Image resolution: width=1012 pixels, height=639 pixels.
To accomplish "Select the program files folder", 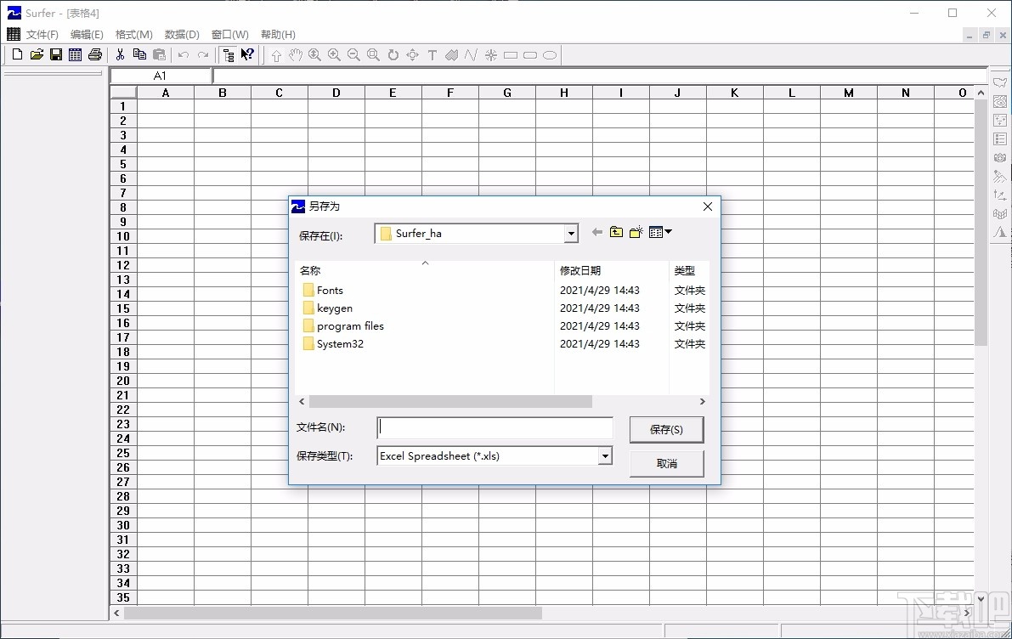I will pyautogui.click(x=342, y=326).
